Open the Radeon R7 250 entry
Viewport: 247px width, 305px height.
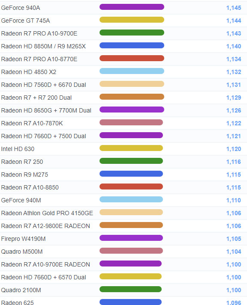pos(22,162)
